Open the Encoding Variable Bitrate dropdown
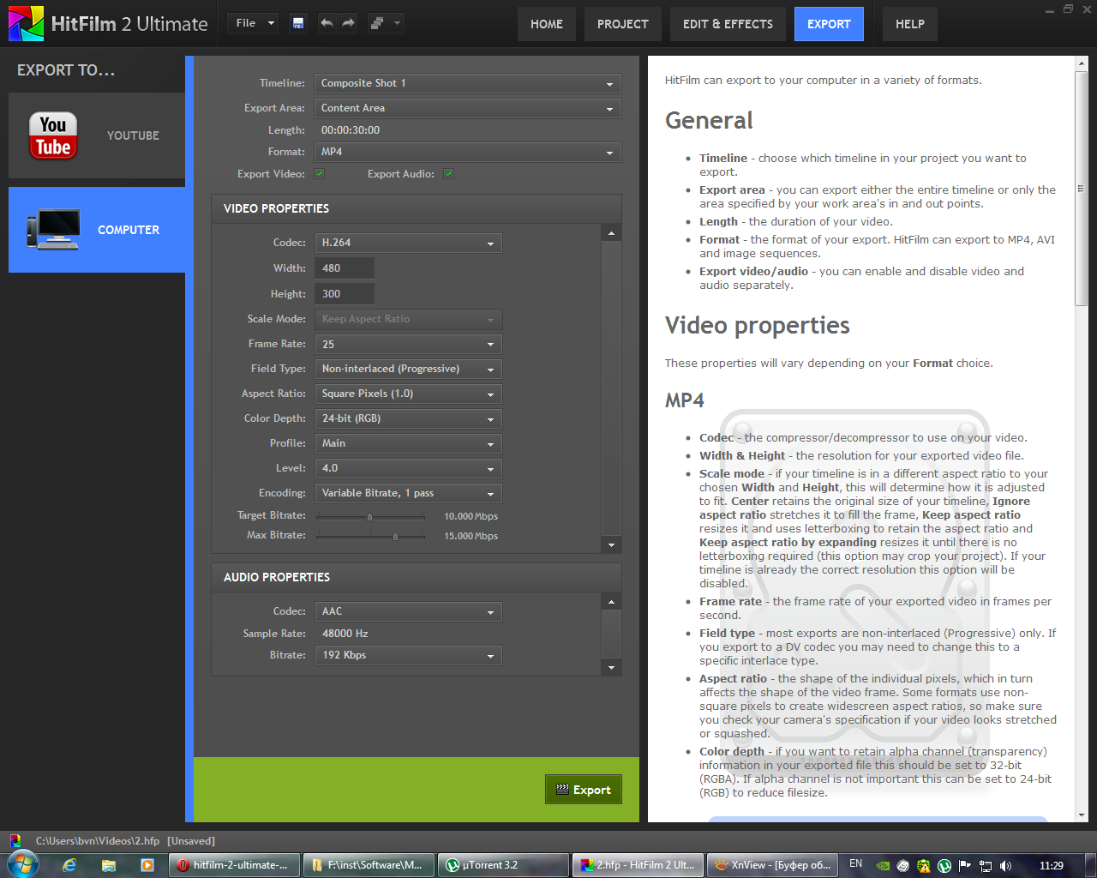 (x=408, y=494)
